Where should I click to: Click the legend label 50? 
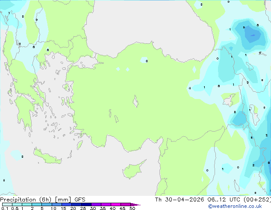[x=132, y=208]
